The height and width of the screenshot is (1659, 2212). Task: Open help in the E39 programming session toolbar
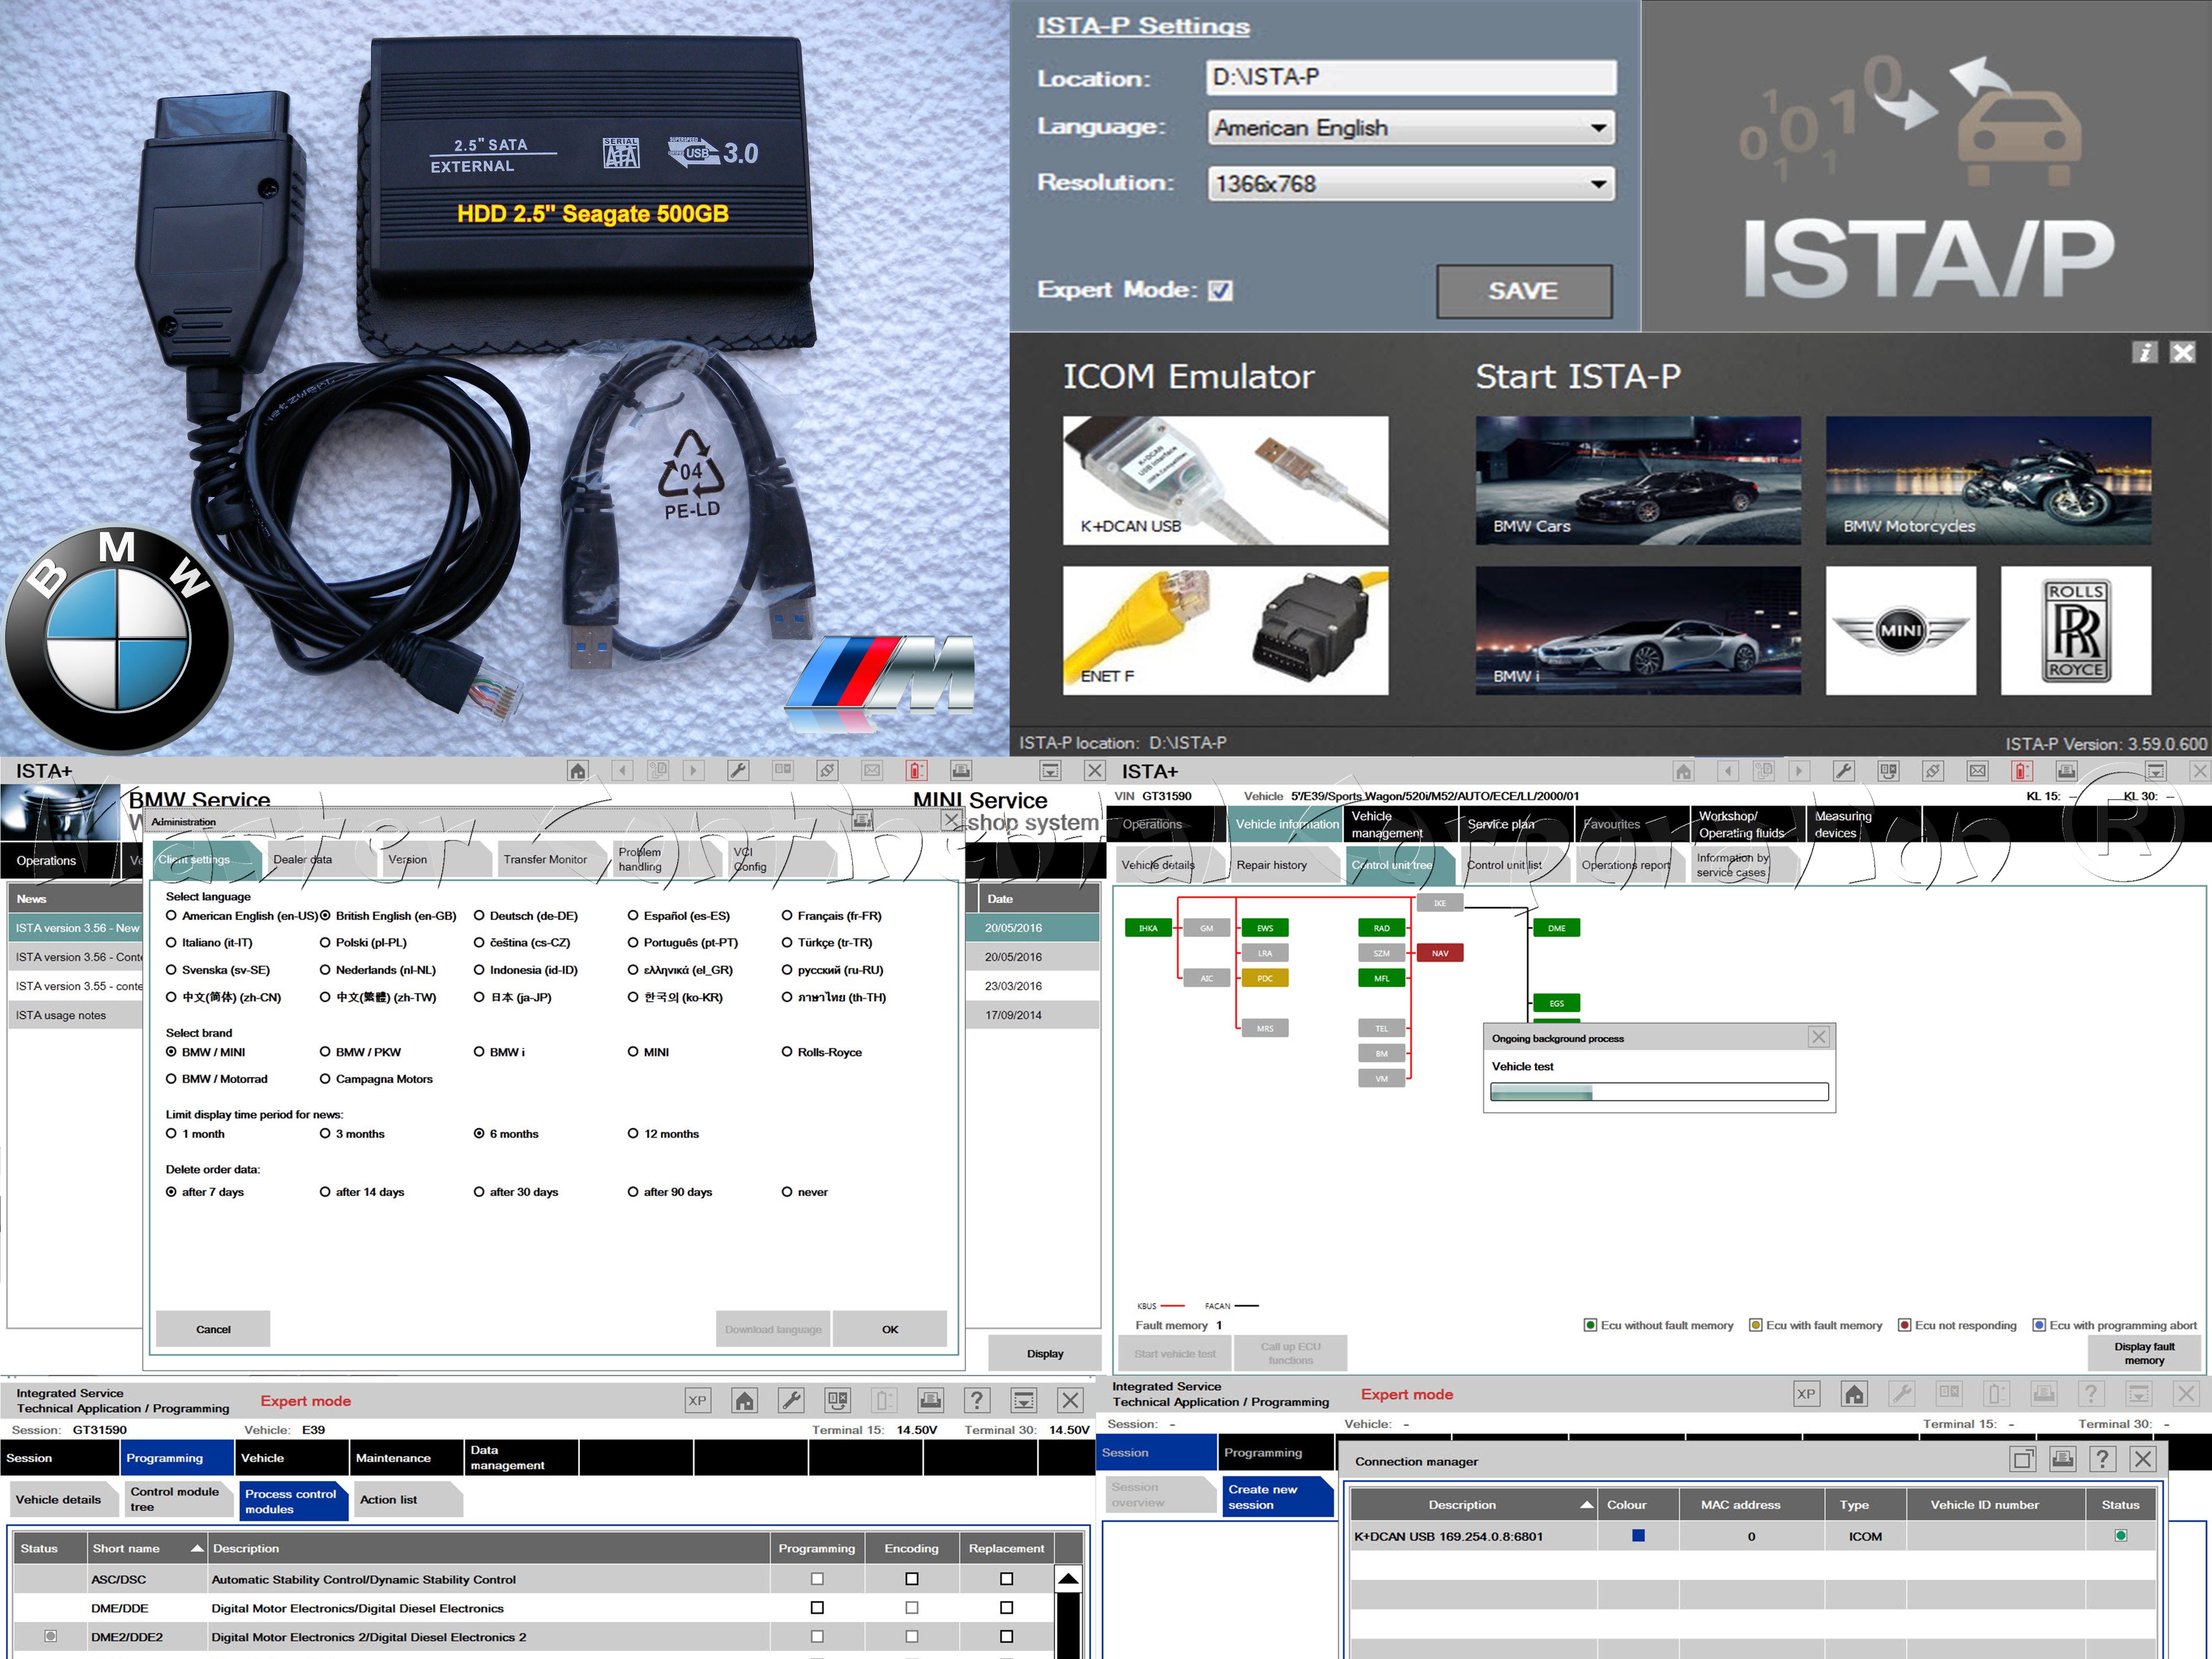click(x=977, y=1400)
